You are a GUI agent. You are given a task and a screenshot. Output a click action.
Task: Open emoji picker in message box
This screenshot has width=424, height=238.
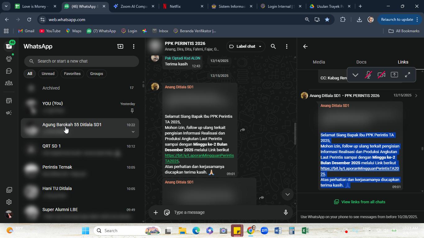pyautogui.click(x=167, y=212)
